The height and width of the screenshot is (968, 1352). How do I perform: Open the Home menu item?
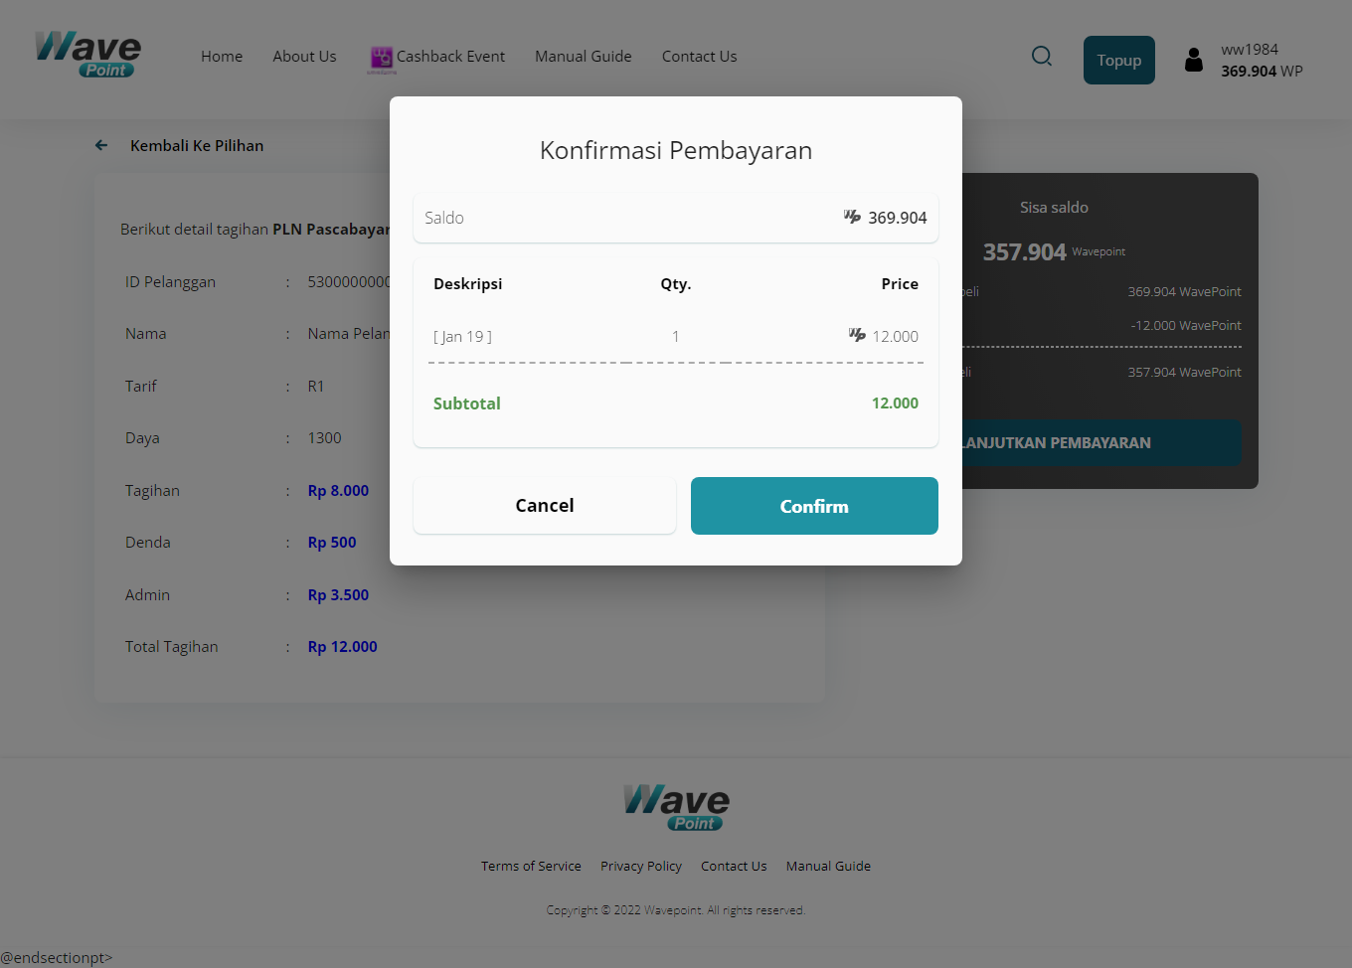222,57
